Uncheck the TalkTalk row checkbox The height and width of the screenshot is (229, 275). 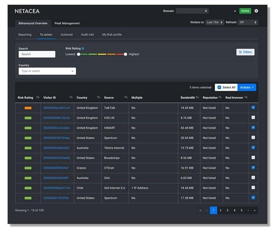click(x=253, y=108)
